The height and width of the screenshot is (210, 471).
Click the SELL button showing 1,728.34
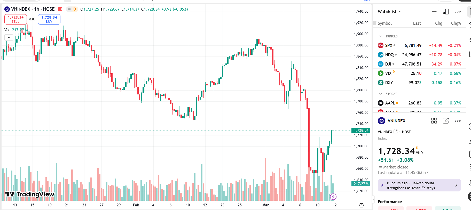(x=15, y=19)
